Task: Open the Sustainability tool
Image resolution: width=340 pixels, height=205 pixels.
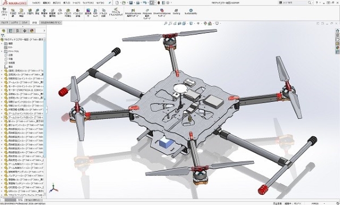Action: 191,12
